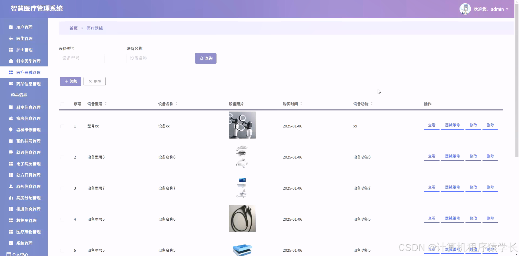Image resolution: width=519 pixels, height=256 pixels.
Task: Open the admin user dropdown arrow
Action: (x=507, y=9)
